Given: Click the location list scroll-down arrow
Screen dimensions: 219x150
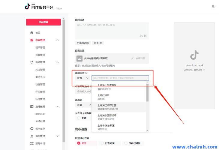Looking at the screenshot, I should pos(147,130).
